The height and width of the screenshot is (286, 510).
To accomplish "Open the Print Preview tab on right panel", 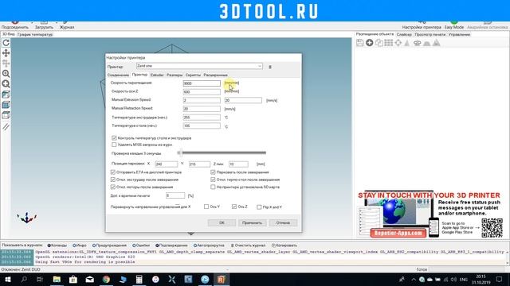I will click(430, 34).
